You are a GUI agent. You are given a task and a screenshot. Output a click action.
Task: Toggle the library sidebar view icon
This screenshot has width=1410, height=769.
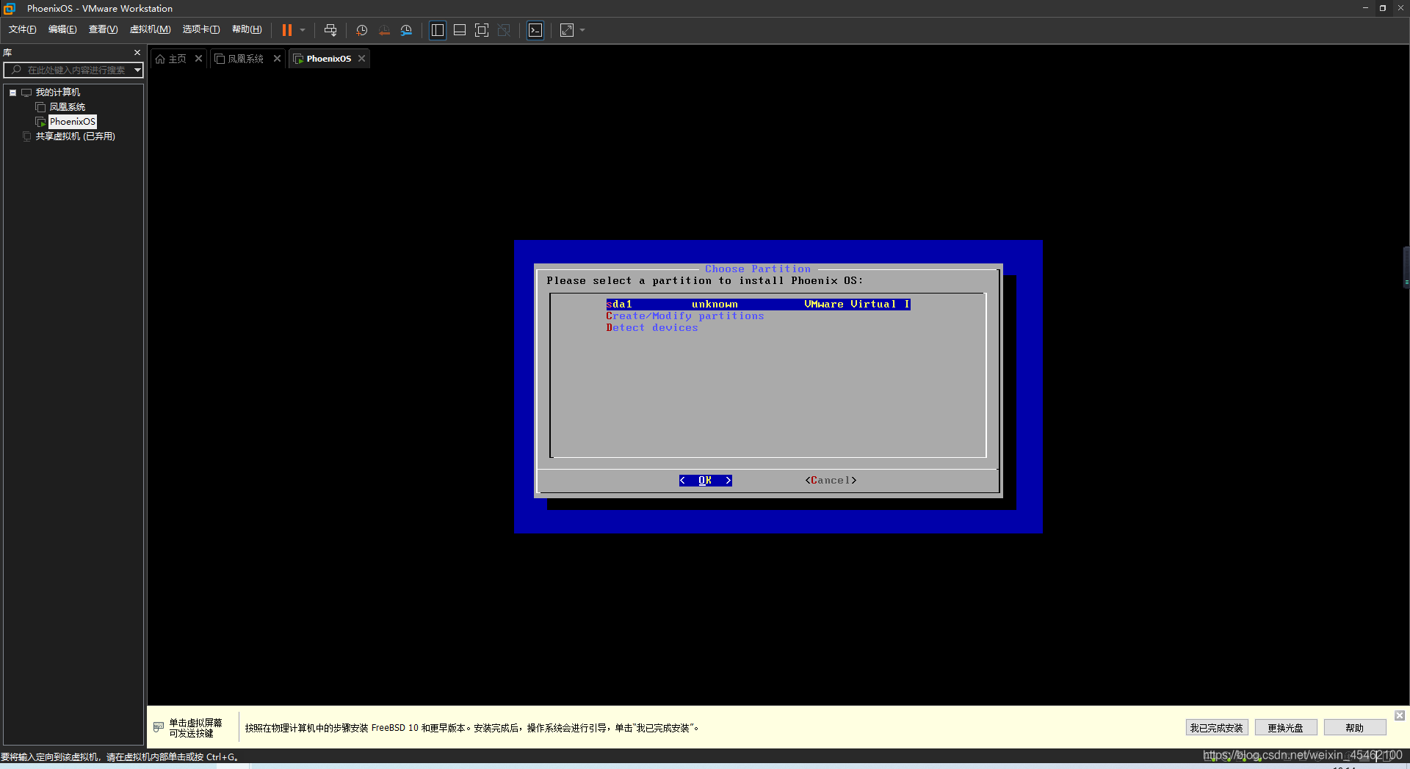coord(438,30)
